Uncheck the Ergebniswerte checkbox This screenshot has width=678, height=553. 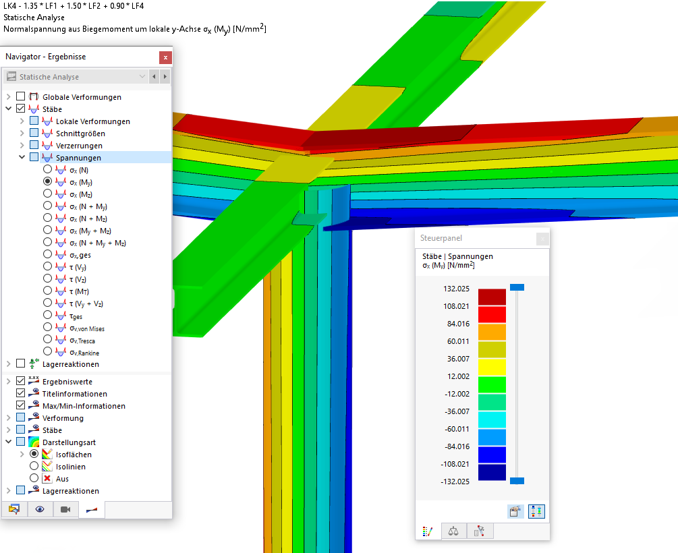click(20, 380)
